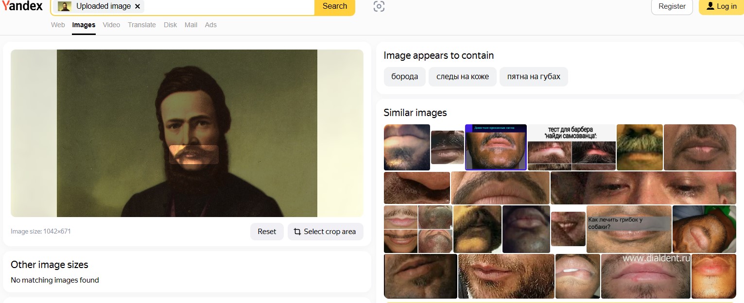Open similar image titled тест для барбера
Image resolution: width=744 pixels, height=303 pixels.
[571, 147]
